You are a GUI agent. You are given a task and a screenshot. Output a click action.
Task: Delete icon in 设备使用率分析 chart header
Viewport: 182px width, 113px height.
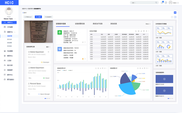(102, 68)
